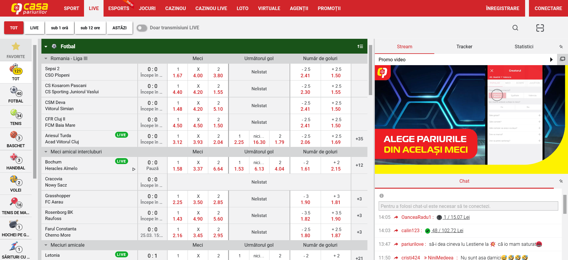This screenshot has width=568, height=260.
Task: Click LIVE badge on Bochum match
Action: click(121, 161)
